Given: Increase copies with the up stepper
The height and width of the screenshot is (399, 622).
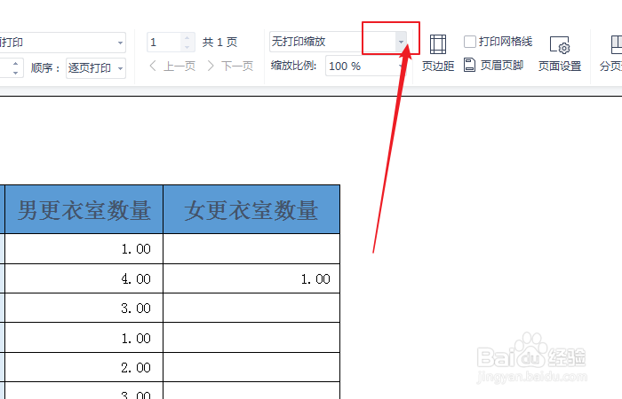Looking at the screenshot, I should pyautogui.click(x=15, y=63).
